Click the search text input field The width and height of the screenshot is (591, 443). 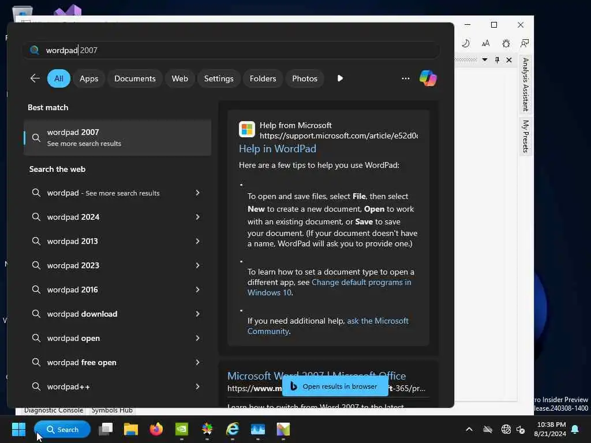click(x=231, y=50)
